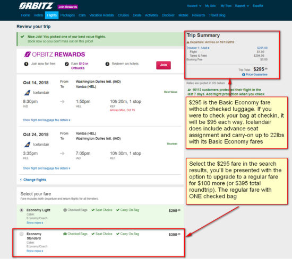The width and height of the screenshot is (292, 259).
Task: Open the Account dropdown menu
Action: [x=194, y=6]
